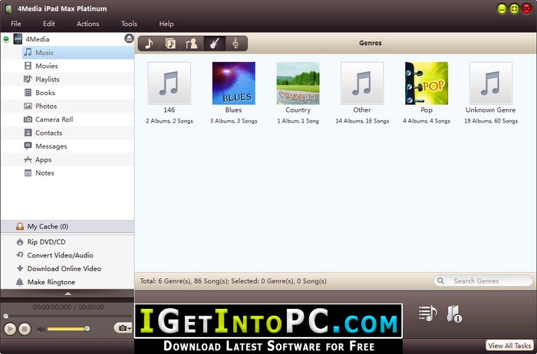Open the File menu

click(16, 24)
